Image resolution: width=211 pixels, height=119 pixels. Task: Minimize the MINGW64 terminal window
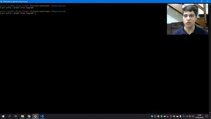pyautogui.click(x=196, y=1)
